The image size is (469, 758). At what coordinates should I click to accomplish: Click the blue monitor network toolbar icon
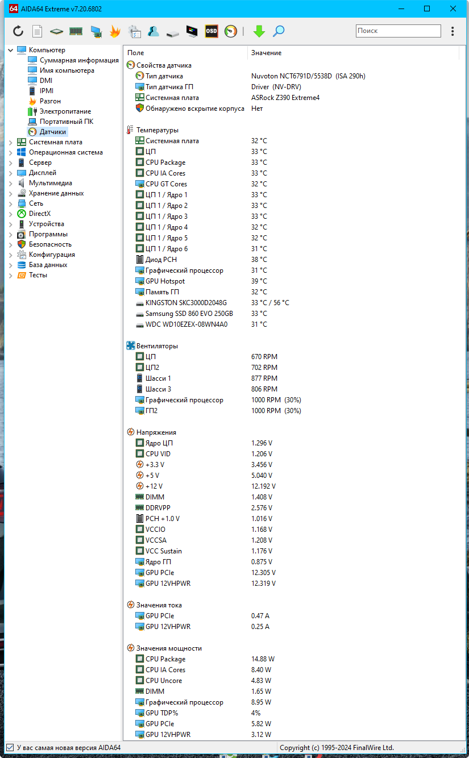click(96, 31)
